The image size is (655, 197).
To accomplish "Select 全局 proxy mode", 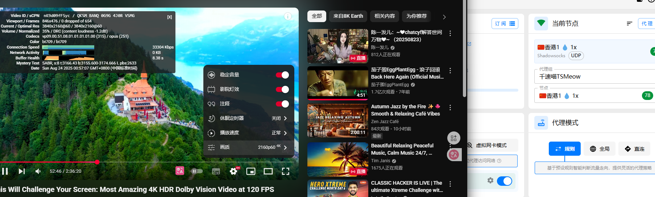I will click(600, 149).
